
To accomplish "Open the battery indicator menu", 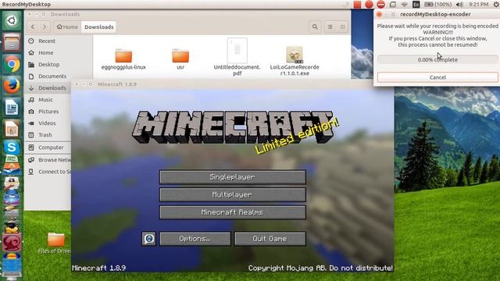I will point(437,5).
